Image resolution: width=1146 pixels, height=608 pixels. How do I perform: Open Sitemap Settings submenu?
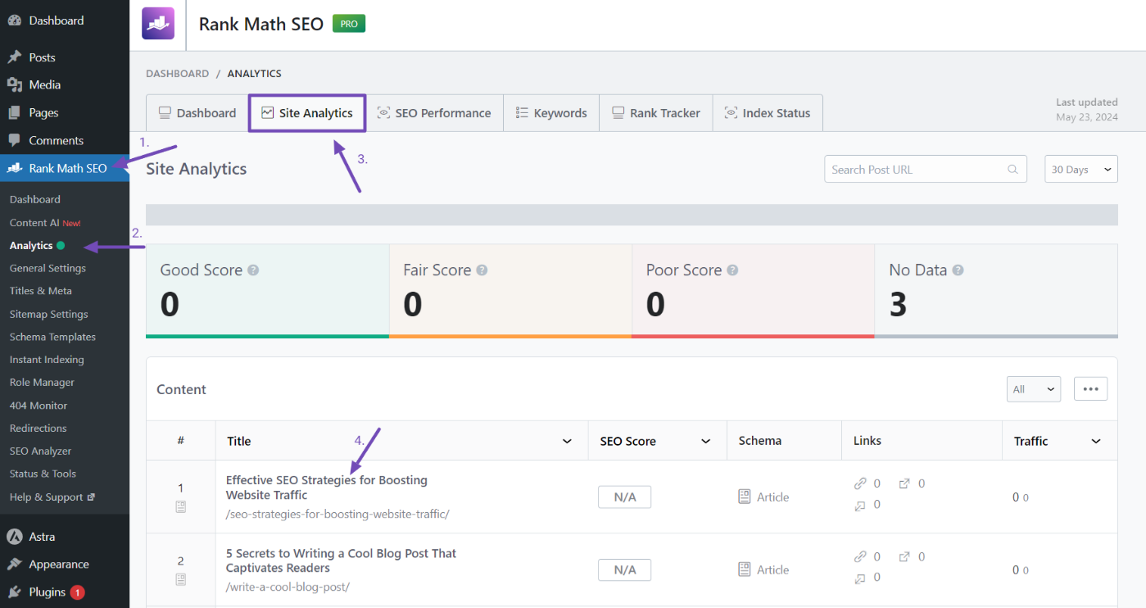49,314
